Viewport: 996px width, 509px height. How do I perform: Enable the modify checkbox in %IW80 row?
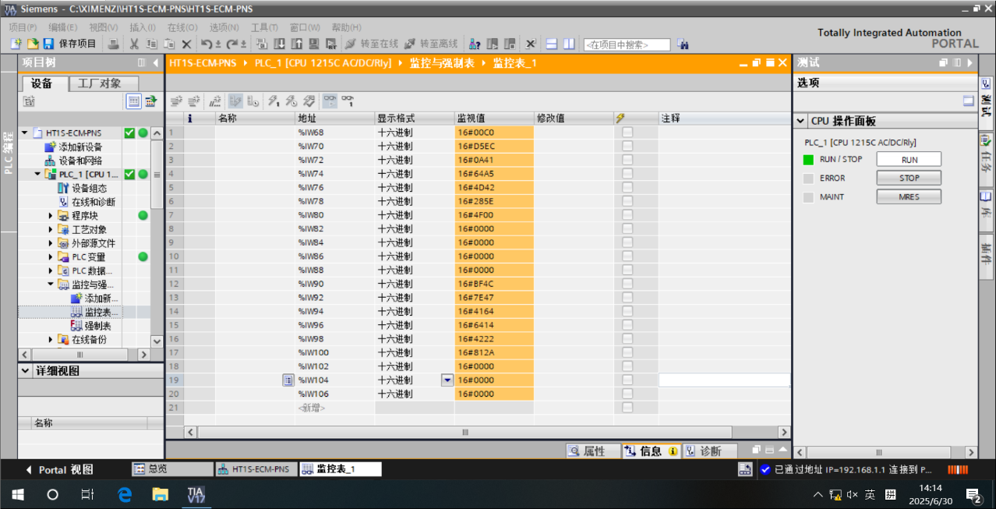click(627, 215)
